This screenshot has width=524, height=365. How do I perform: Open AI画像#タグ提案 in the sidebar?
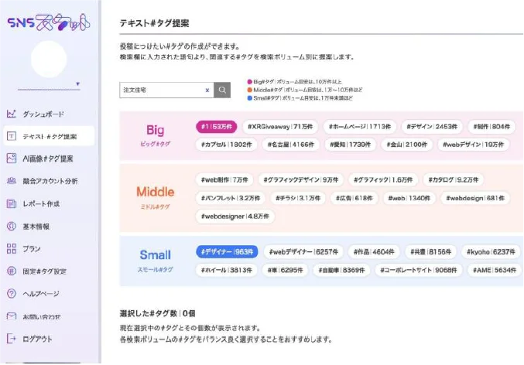tap(47, 159)
